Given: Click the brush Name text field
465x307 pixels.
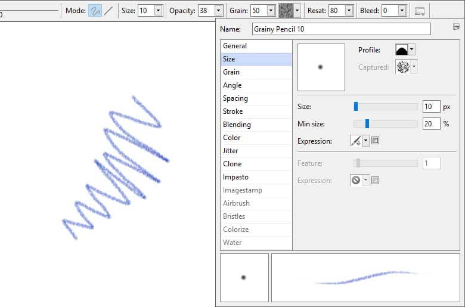Looking at the screenshot, I should [340, 29].
